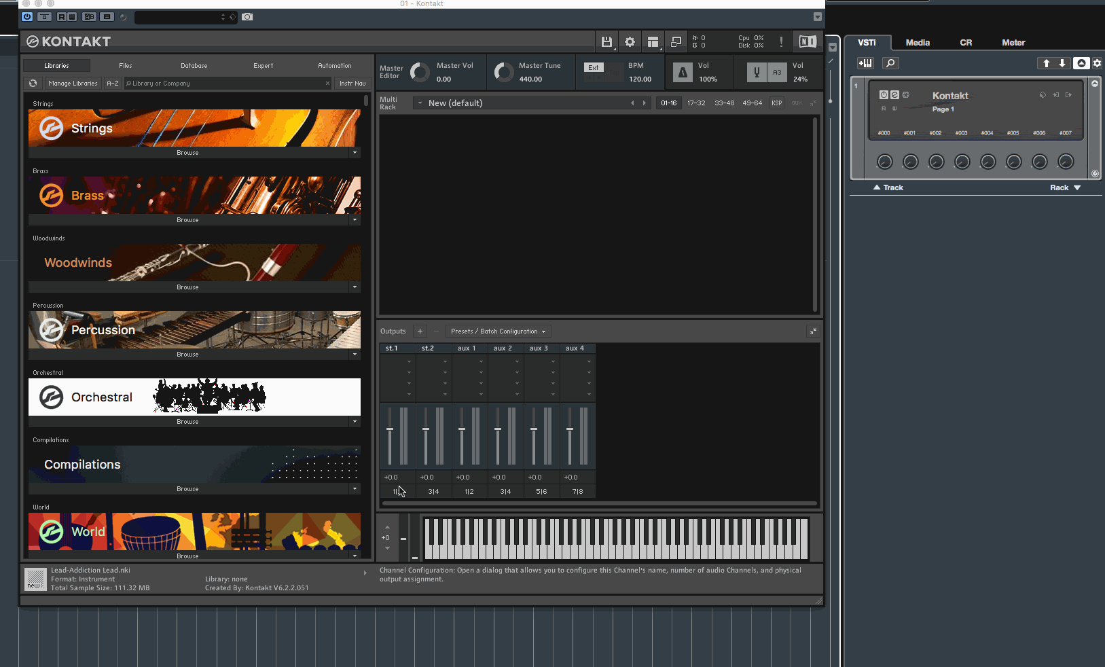1105x667 pixels.
Task: Click the Master Vol knob
Action: pos(420,72)
